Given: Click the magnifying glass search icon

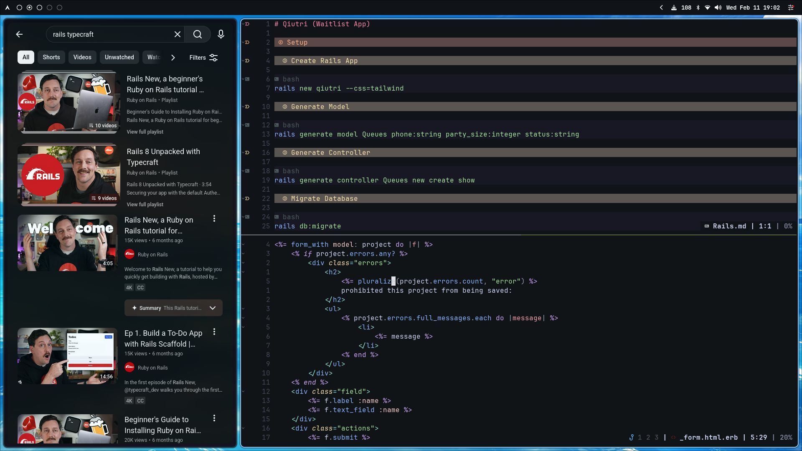Looking at the screenshot, I should pos(197,34).
